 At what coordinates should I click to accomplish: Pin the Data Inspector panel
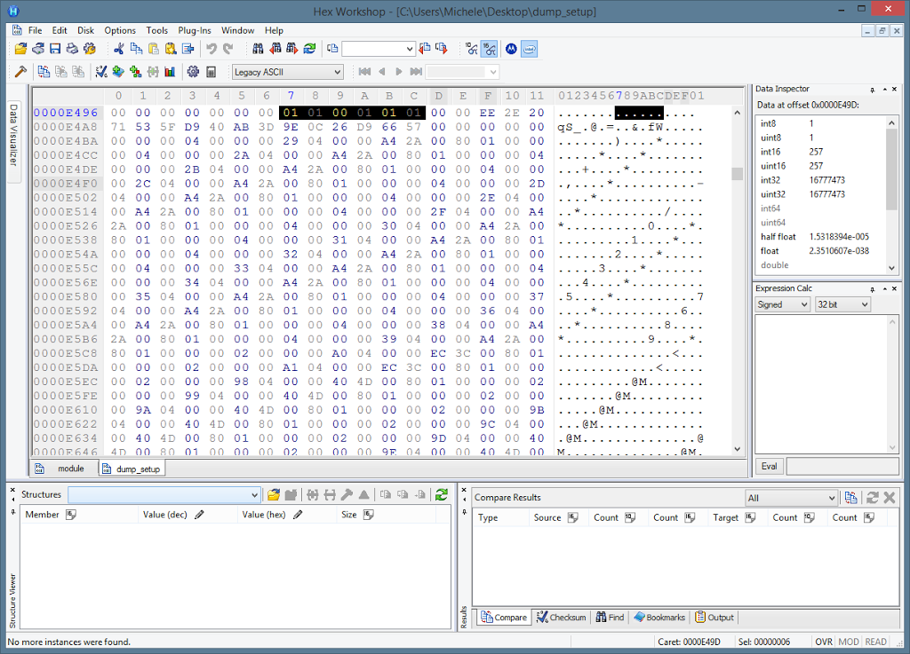pos(873,90)
